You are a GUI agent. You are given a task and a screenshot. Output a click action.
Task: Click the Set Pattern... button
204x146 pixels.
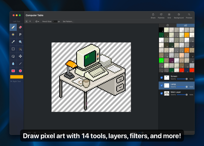coord(68,21)
